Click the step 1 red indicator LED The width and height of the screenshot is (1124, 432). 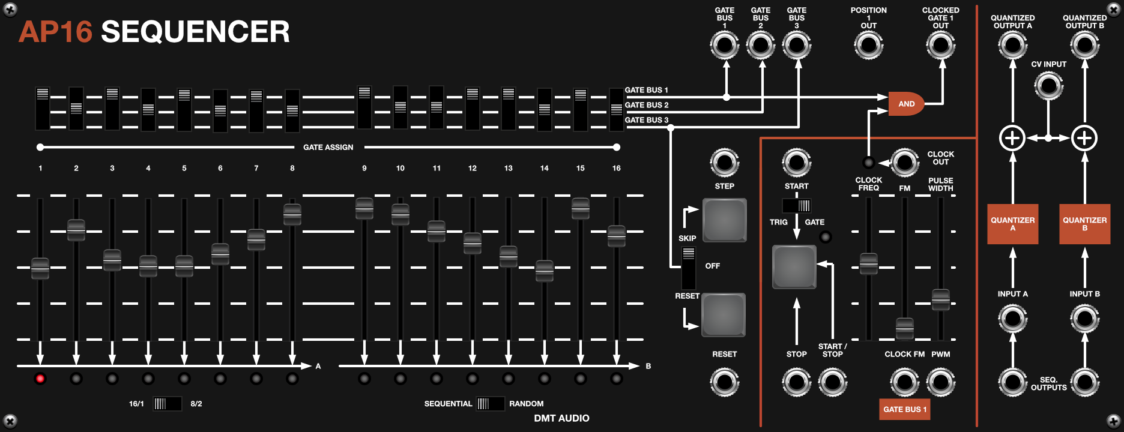click(40, 379)
